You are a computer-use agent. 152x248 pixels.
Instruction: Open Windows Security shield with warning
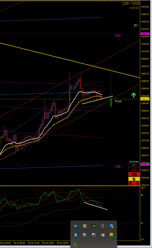tap(112, 226)
